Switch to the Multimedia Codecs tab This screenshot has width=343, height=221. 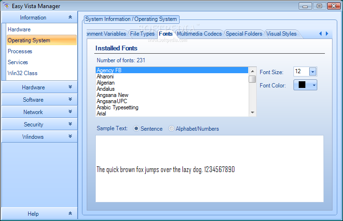tap(199, 34)
